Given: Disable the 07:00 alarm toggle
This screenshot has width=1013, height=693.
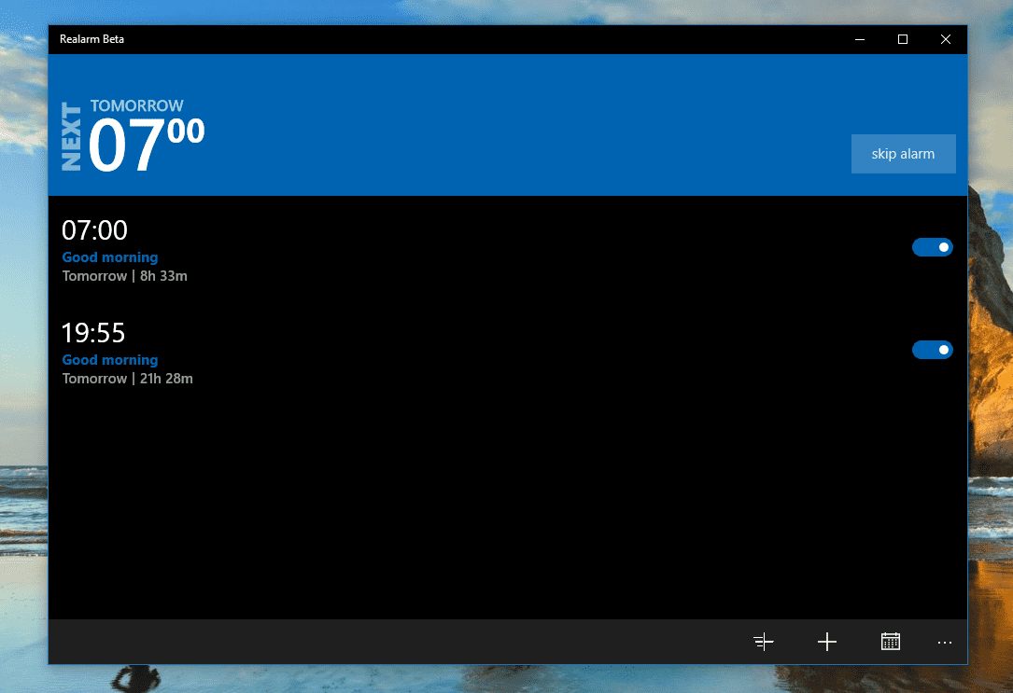Looking at the screenshot, I should (x=932, y=247).
